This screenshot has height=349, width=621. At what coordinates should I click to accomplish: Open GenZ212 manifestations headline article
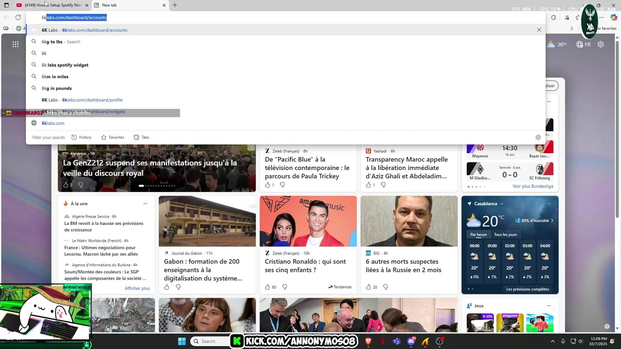pyautogui.click(x=150, y=168)
